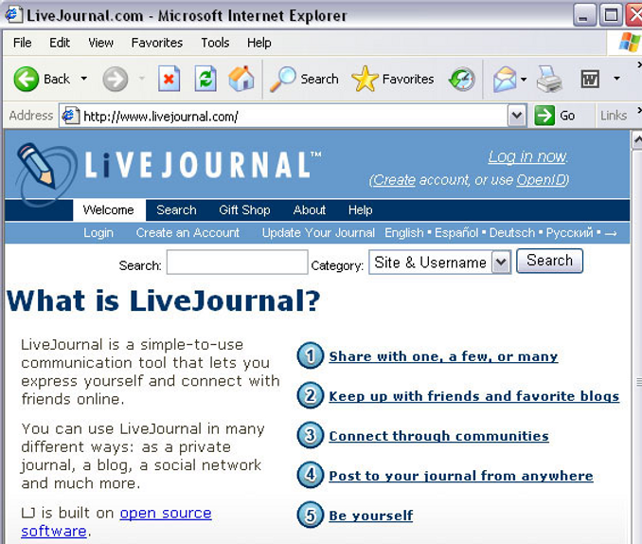
Task: Click the Search button beside Category
Action: pos(549,261)
